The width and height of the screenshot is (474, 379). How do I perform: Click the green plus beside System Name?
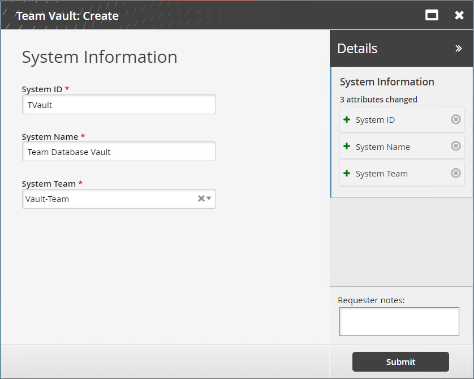point(347,147)
